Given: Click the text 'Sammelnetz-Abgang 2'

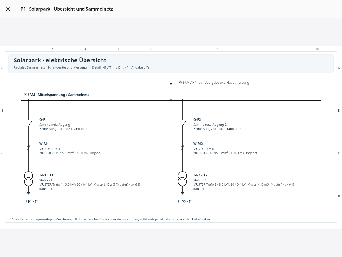Looking at the screenshot, I should pyautogui.click(x=210, y=125).
